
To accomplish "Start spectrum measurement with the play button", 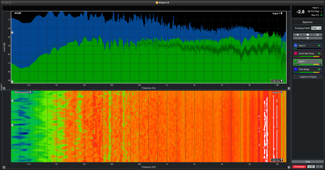I will tap(298, 35).
